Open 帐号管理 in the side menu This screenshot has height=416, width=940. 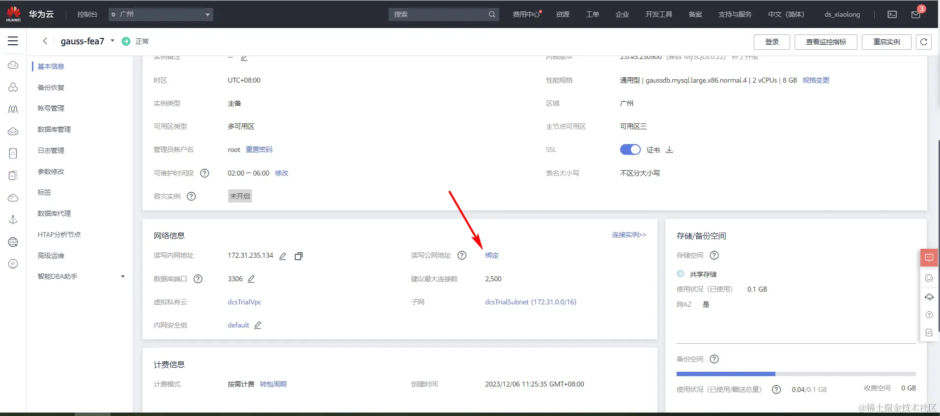coord(51,108)
